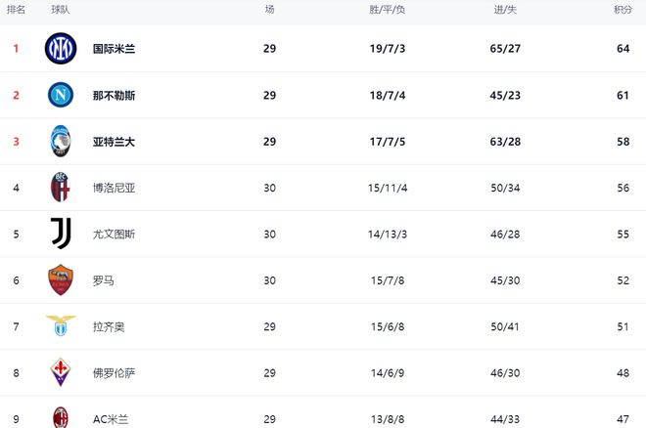Screen dimensions: 646x428
Task: Click the Juventus logo
Action: point(61,234)
